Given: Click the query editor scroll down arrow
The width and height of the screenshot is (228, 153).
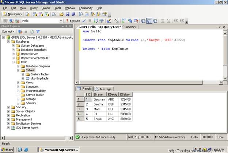Looking at the screenshot, I should [x=225, y=78].
